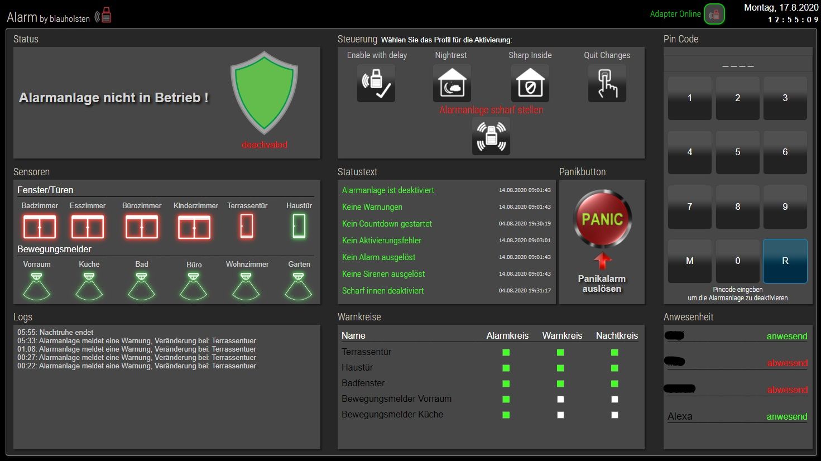Screen dimensions: 821x461
Task: Click the Warnkreise 'Name' column header
Action: coord(353,335)
